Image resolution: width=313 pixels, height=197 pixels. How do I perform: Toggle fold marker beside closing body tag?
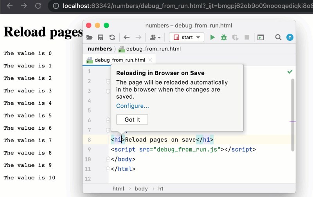click(108, 159)
